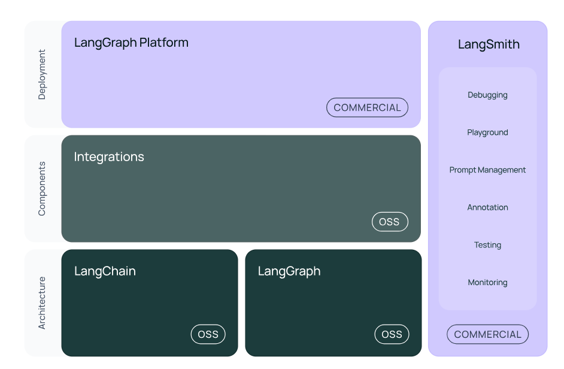This screenshot has height=369, width=564.
Task: Click the LangSmith heading
Action: tap(488, 44)
